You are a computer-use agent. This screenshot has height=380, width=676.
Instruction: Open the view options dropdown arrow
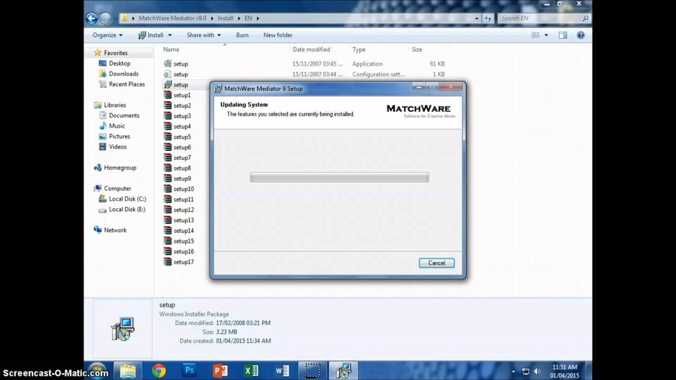click(x=546, y=35)
